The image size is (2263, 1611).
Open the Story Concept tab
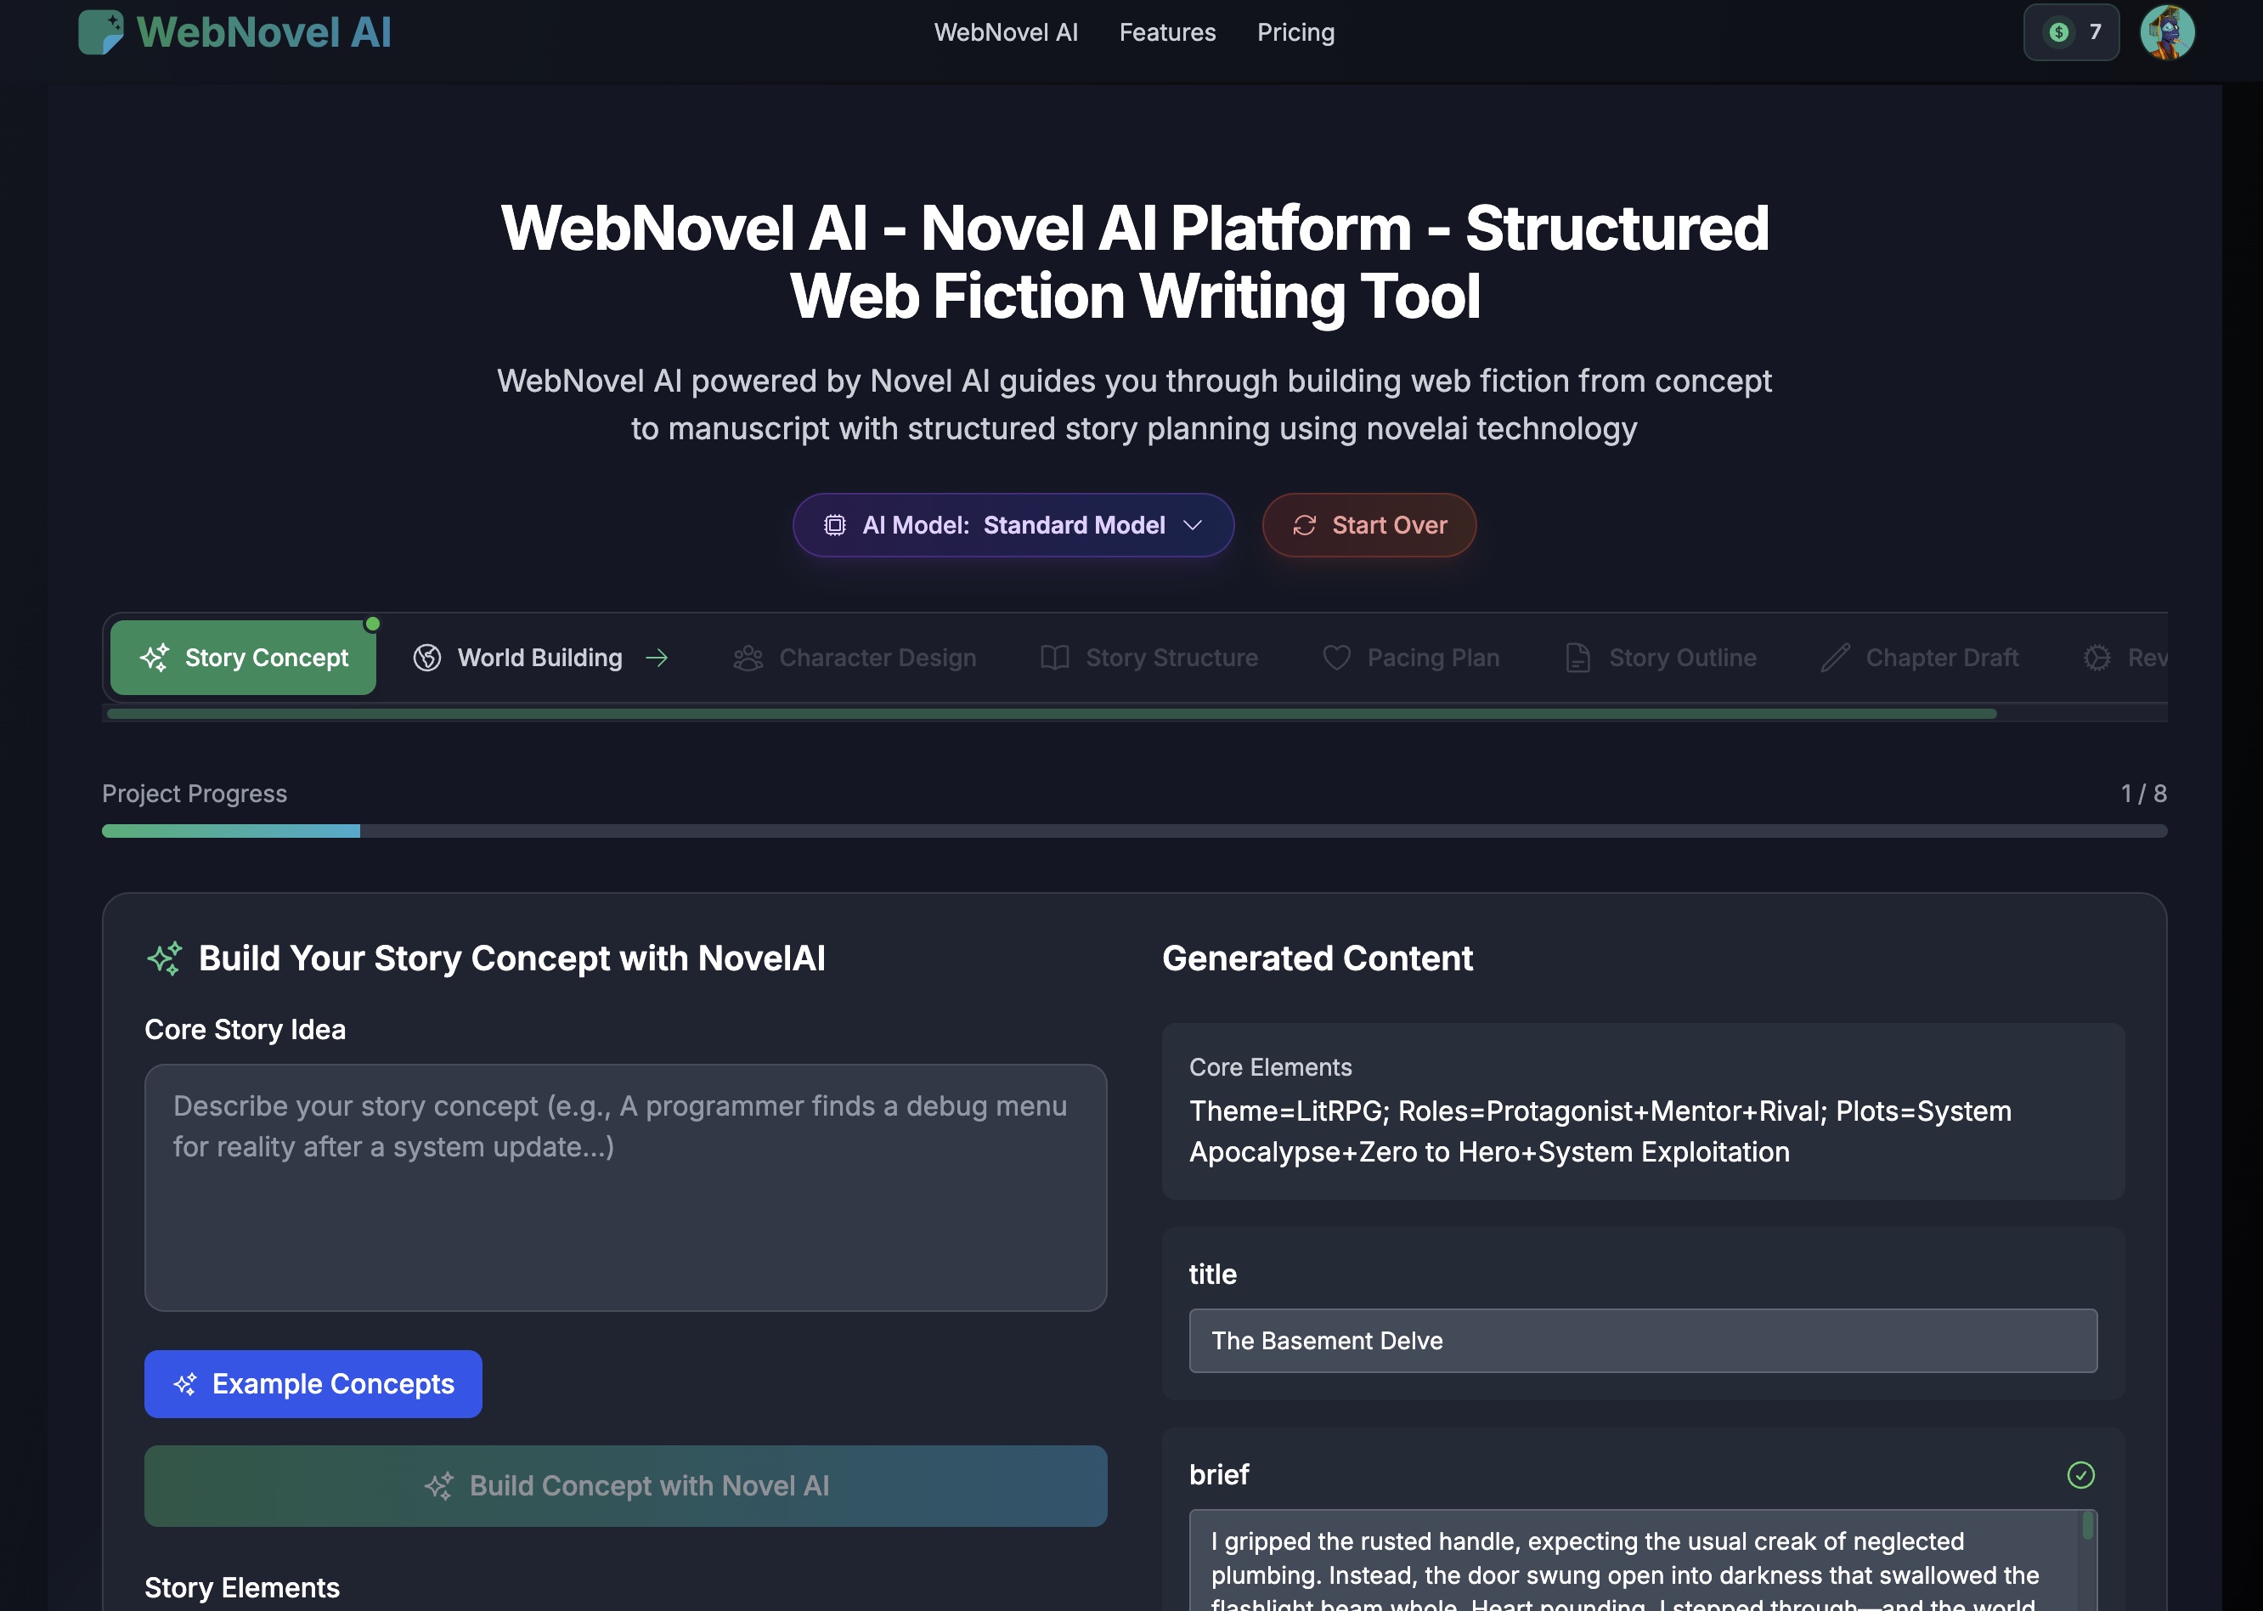pyautogui.click(x=243, y=657)
